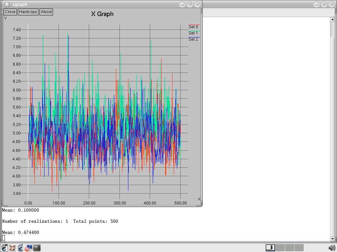Click the X Graph title text
The height and width of the screenshot is (252, 337).
tap(102, 14)
